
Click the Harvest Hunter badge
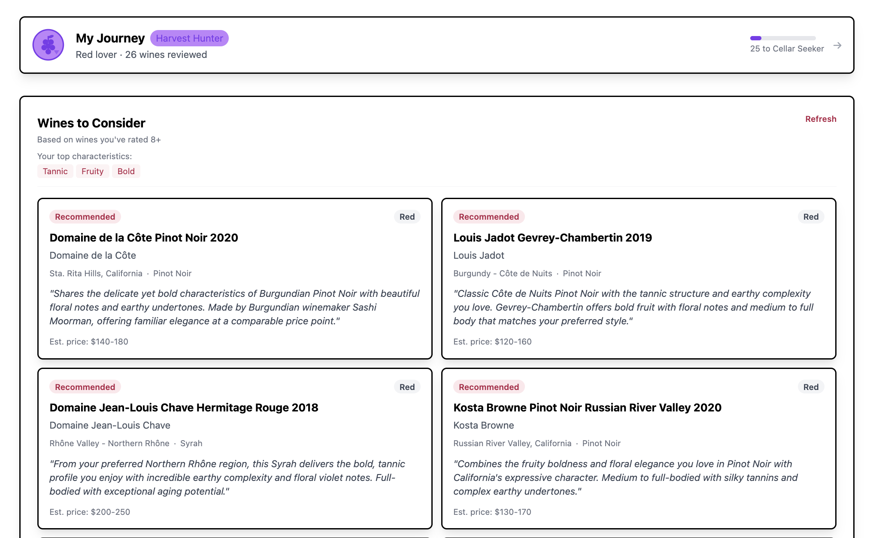(189, 38)
